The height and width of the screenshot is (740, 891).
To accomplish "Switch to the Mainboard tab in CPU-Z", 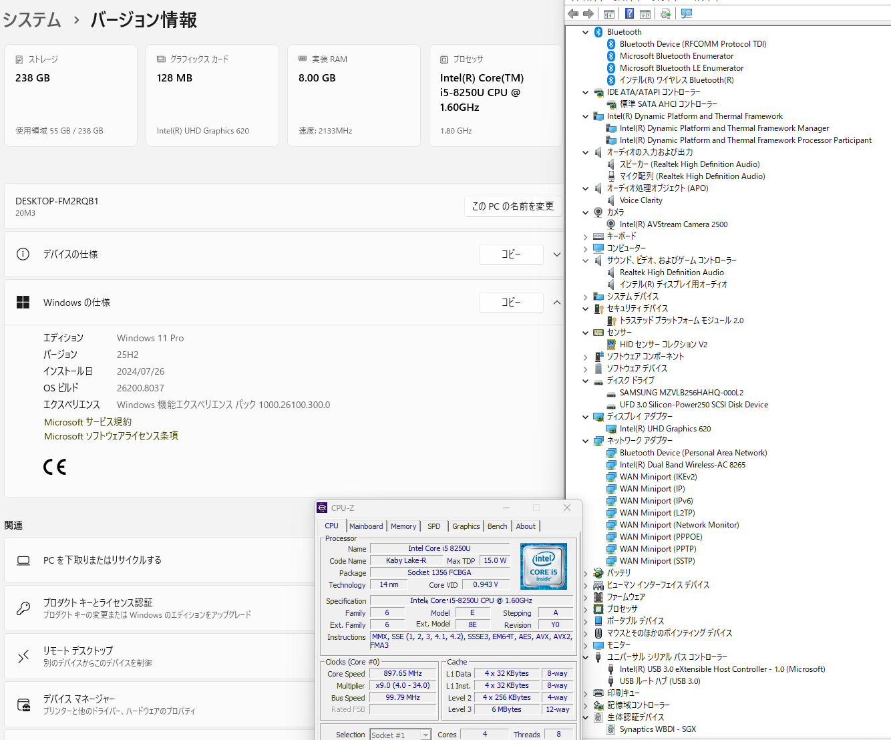I will click(366, 526).
